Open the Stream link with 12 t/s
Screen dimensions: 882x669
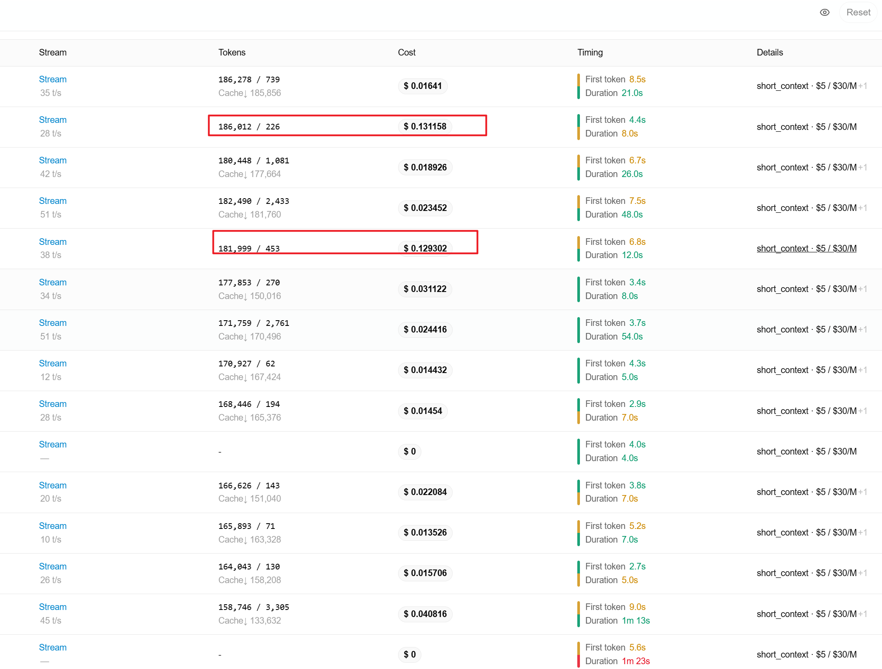point(53,363)
